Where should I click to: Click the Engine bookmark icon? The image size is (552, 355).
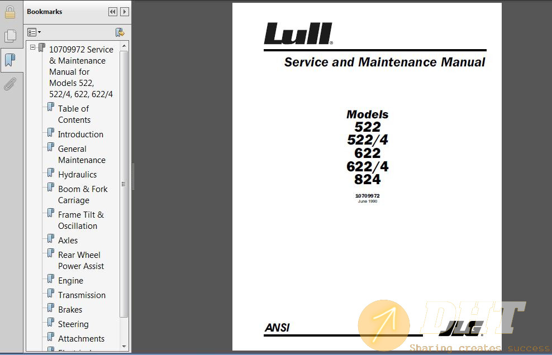[x=51, y=279]
